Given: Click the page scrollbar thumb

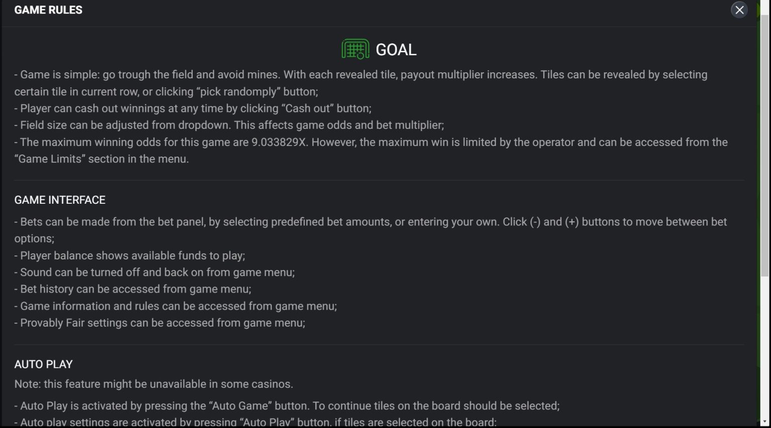Looking at the screenshot, I should pos(765,146).
